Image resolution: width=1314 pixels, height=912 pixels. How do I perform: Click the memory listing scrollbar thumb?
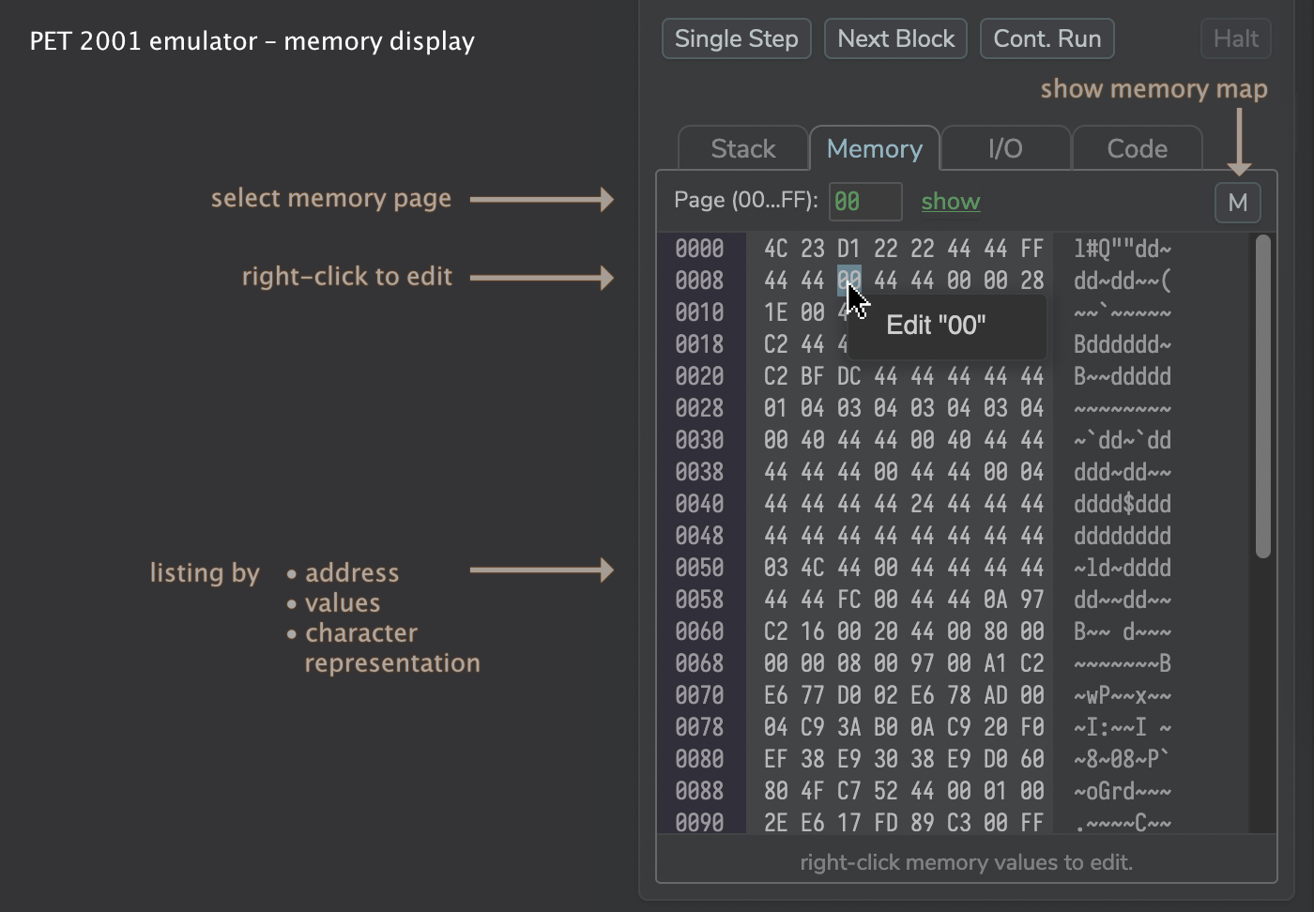click(x=1262, y=397)
